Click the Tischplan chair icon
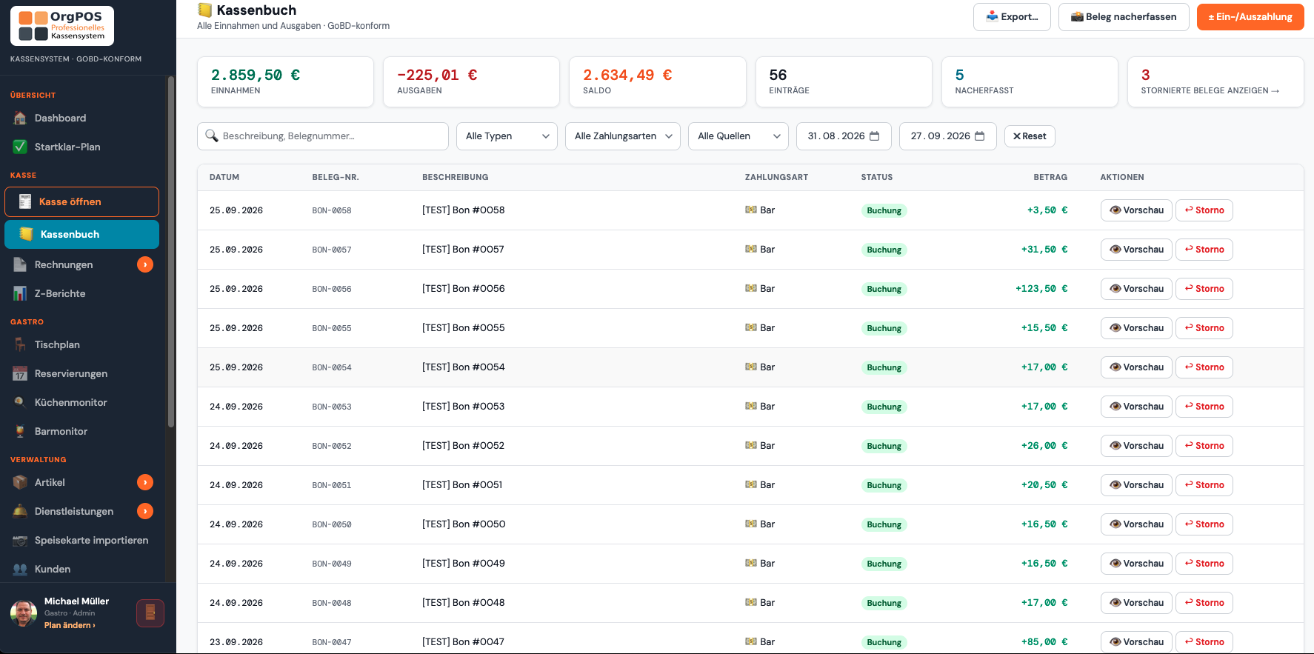The image size is (1314, 654). tap(20, 344)
